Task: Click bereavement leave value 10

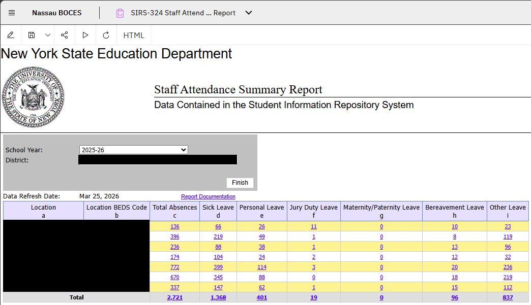Action: coord(455,227)
